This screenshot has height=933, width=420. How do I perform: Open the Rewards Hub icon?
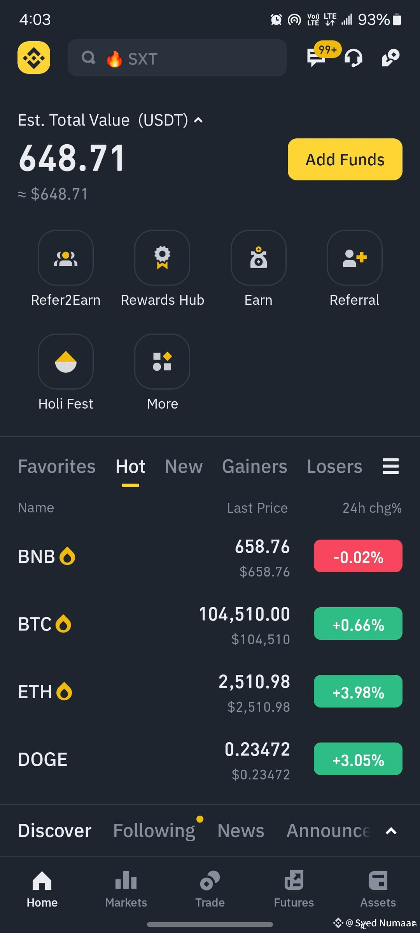coord(162,258)
